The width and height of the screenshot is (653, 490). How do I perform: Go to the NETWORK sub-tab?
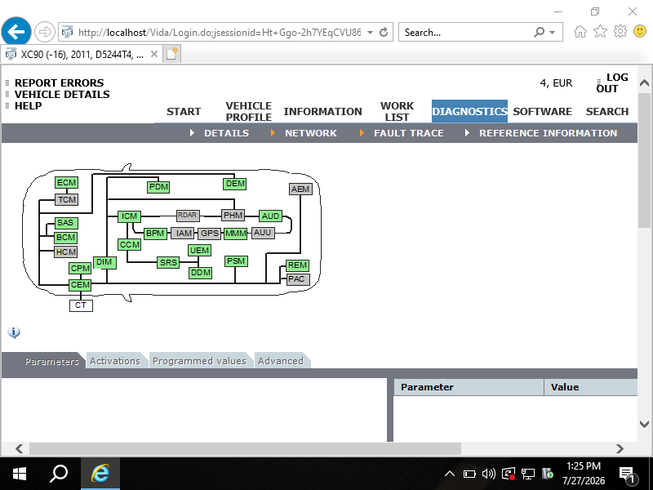coord(311,133)
